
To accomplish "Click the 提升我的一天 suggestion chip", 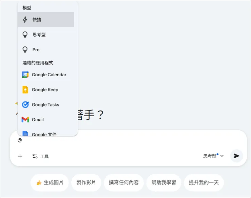I will [x=204, y=183].
